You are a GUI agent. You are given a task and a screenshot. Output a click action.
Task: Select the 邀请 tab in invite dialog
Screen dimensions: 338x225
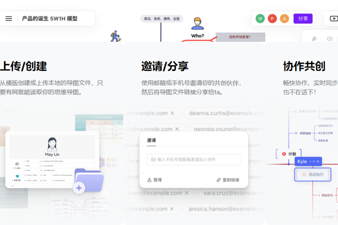click(152, 141)
